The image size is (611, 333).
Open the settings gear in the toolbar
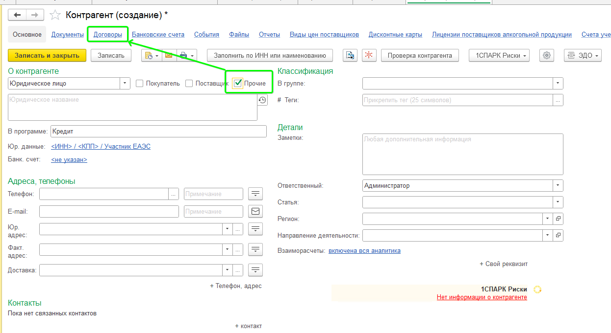pyautogui.click(x=547, y=55)
